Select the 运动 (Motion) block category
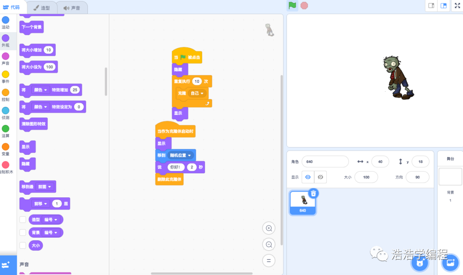The image size is (463, 275). click(x=6, y=22)
